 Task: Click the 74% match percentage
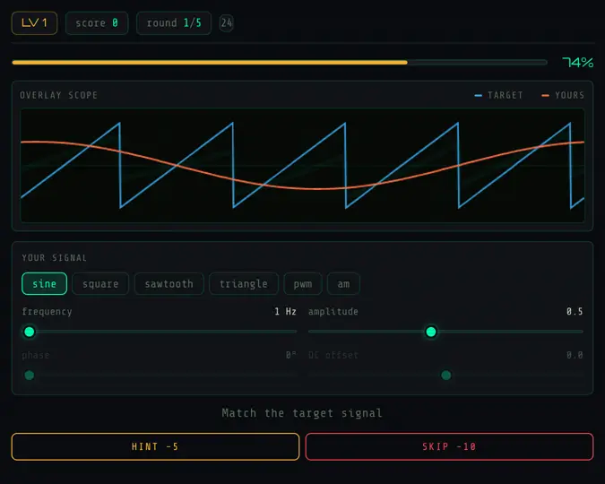pyautogui.click(x=577, y=62)
